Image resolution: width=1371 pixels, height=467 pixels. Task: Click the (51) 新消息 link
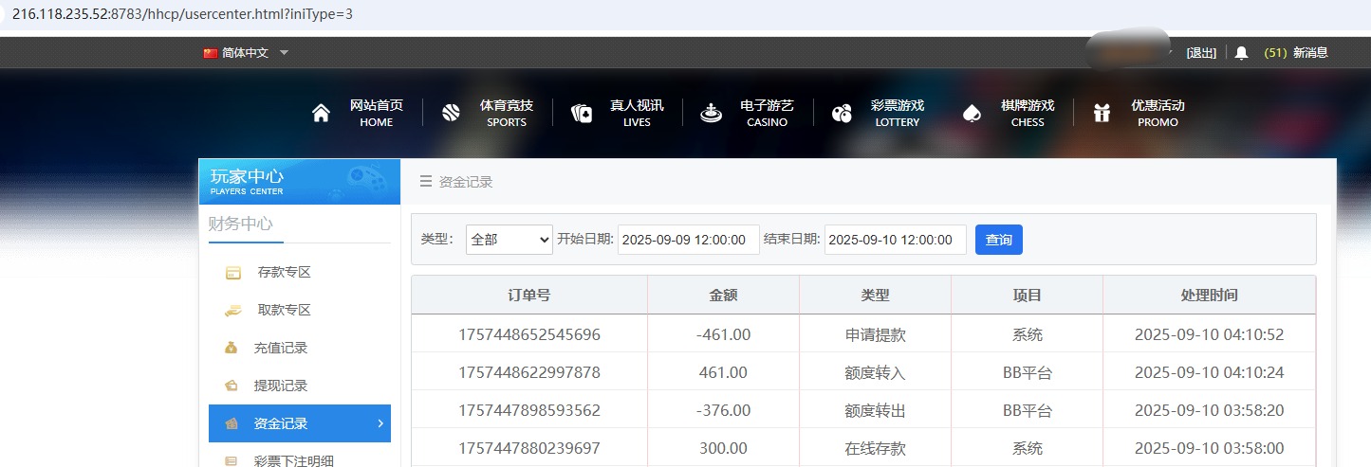pos(1296,53)
